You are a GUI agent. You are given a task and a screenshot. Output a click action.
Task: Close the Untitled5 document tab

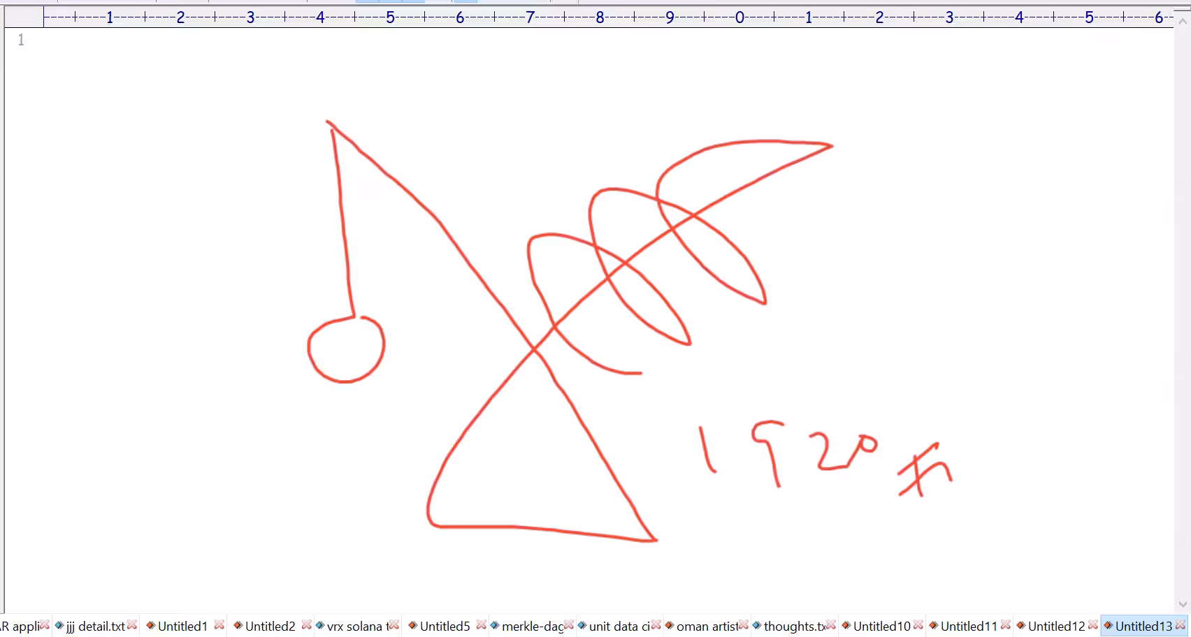(482, 625)
